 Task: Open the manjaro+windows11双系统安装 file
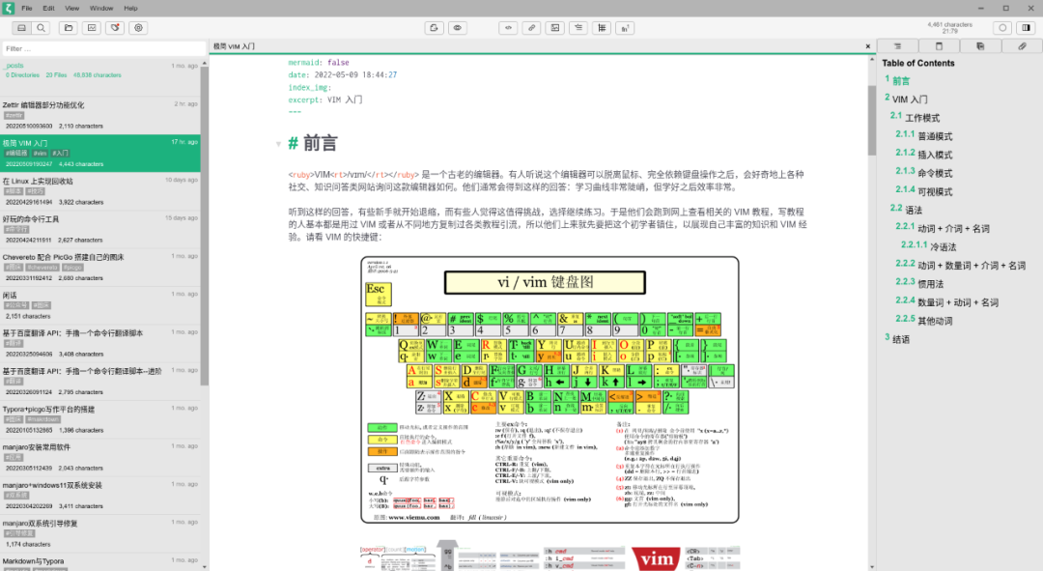click(x=99, y=495)
